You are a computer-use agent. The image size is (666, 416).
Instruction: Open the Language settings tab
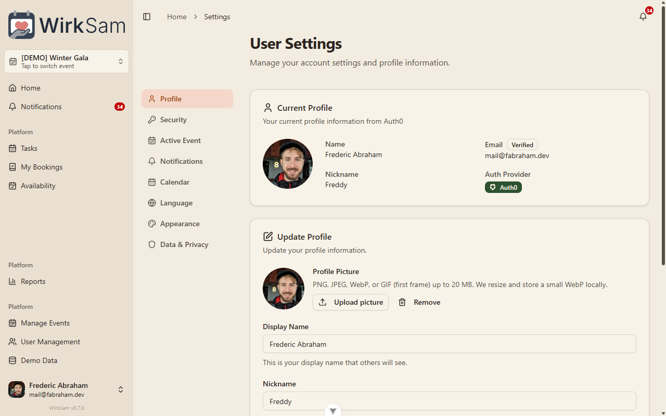click(187, 203)
